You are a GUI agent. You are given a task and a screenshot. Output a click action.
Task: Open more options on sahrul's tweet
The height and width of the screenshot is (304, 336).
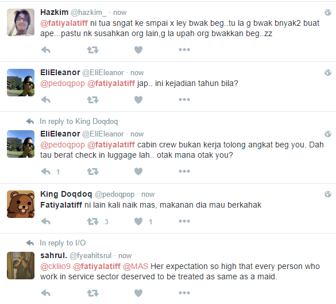184,293
